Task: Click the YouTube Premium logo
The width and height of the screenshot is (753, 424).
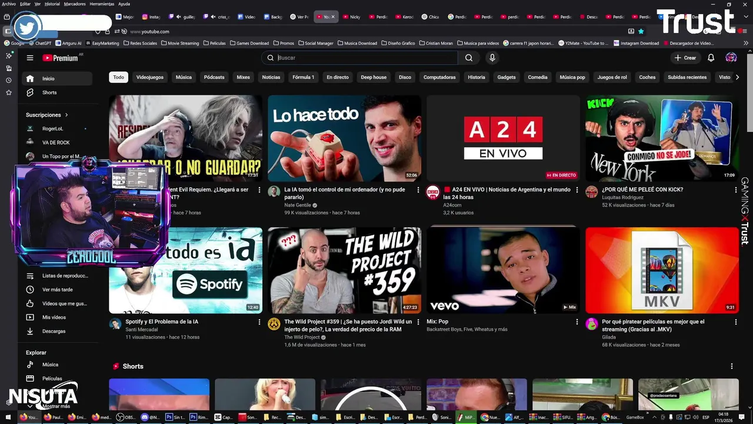Action: 60,58
